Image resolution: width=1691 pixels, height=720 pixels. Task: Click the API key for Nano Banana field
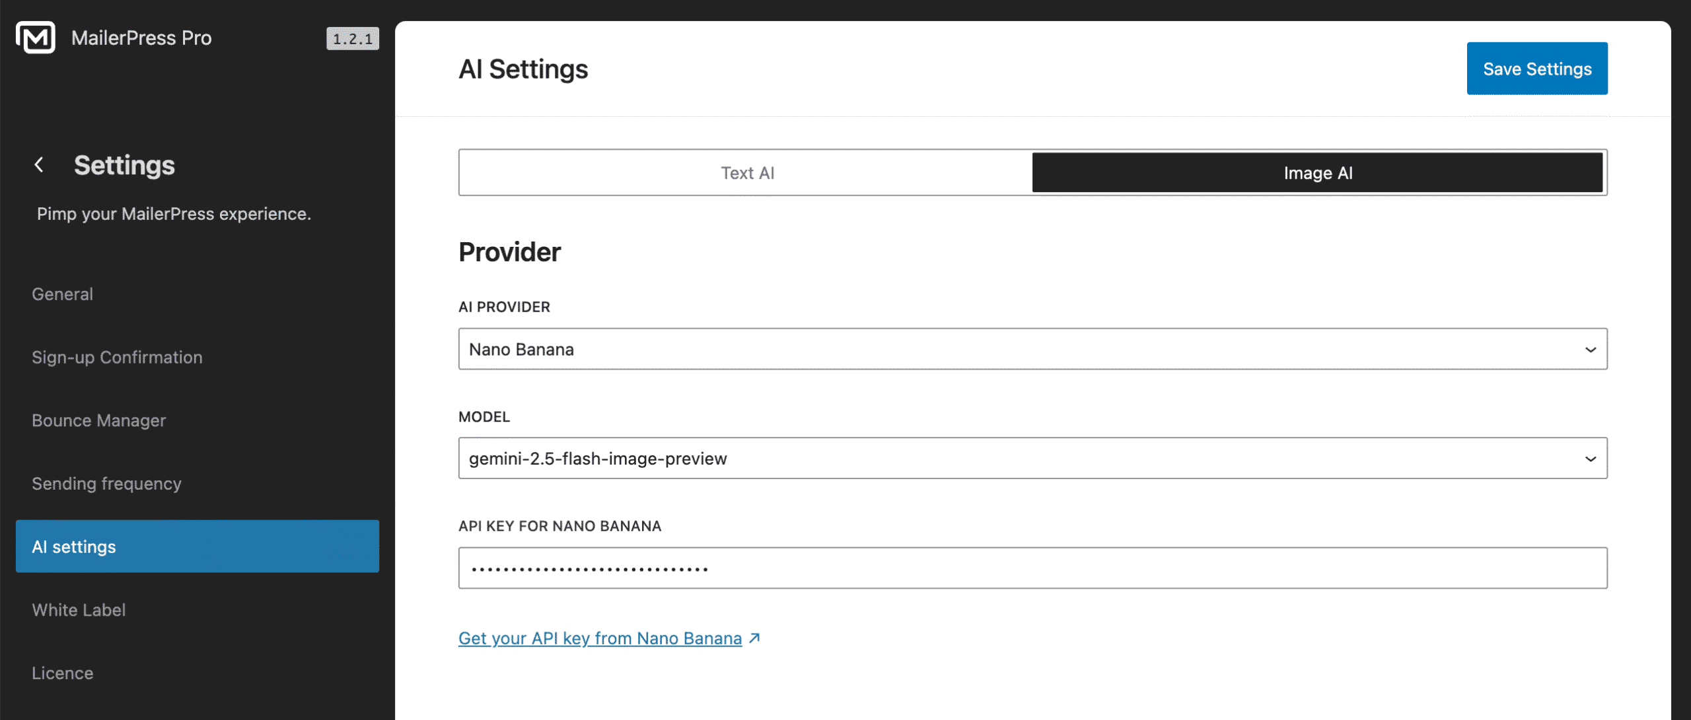1032,567
